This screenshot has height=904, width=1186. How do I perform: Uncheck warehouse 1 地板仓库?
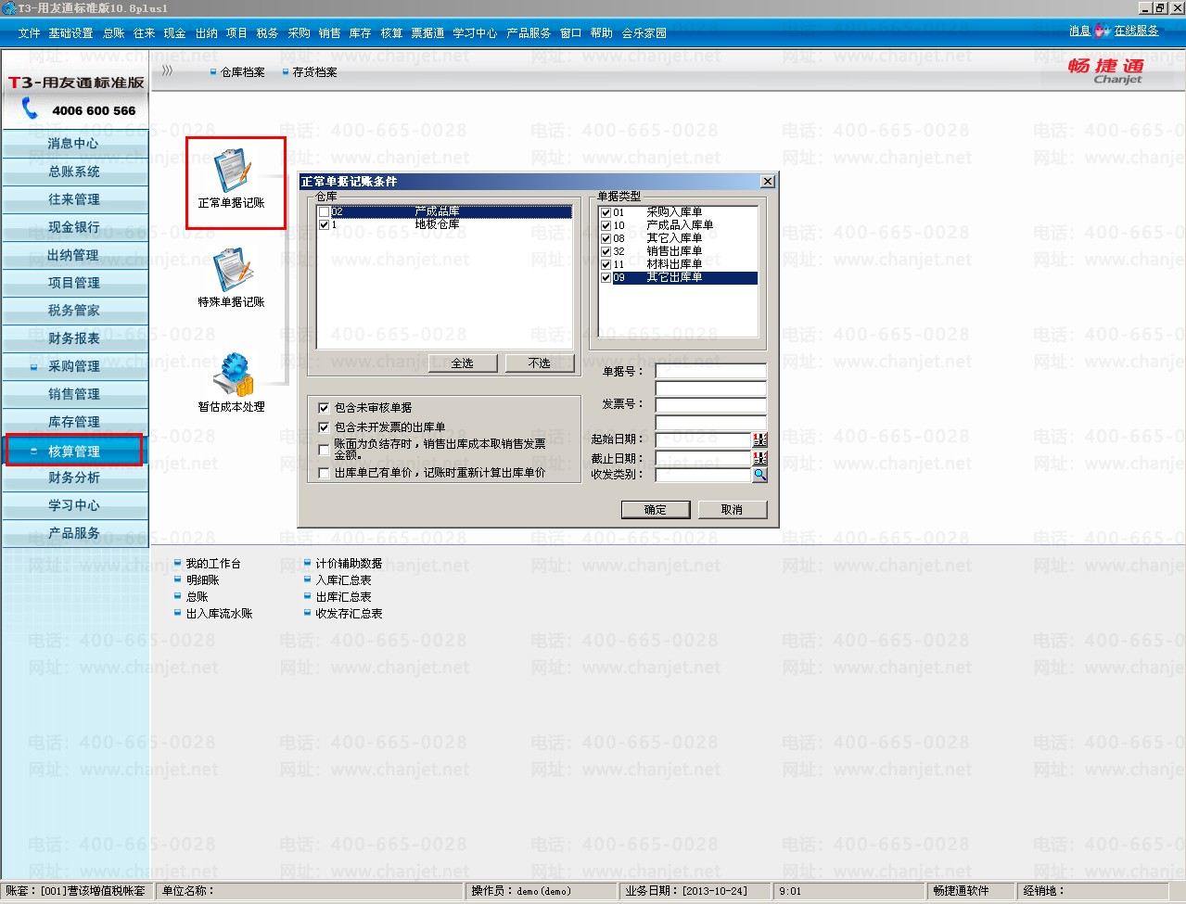tap(324, 224)
